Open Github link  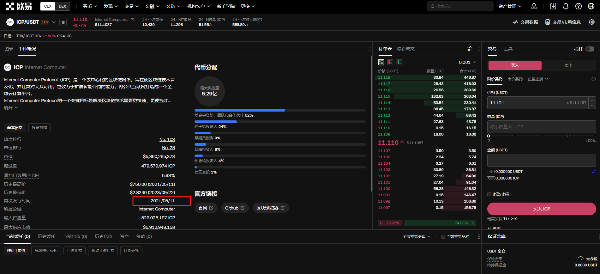(x=235, y=208)
